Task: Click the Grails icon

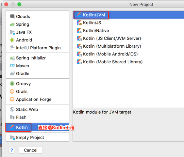Action: click(x=12, y=91)
